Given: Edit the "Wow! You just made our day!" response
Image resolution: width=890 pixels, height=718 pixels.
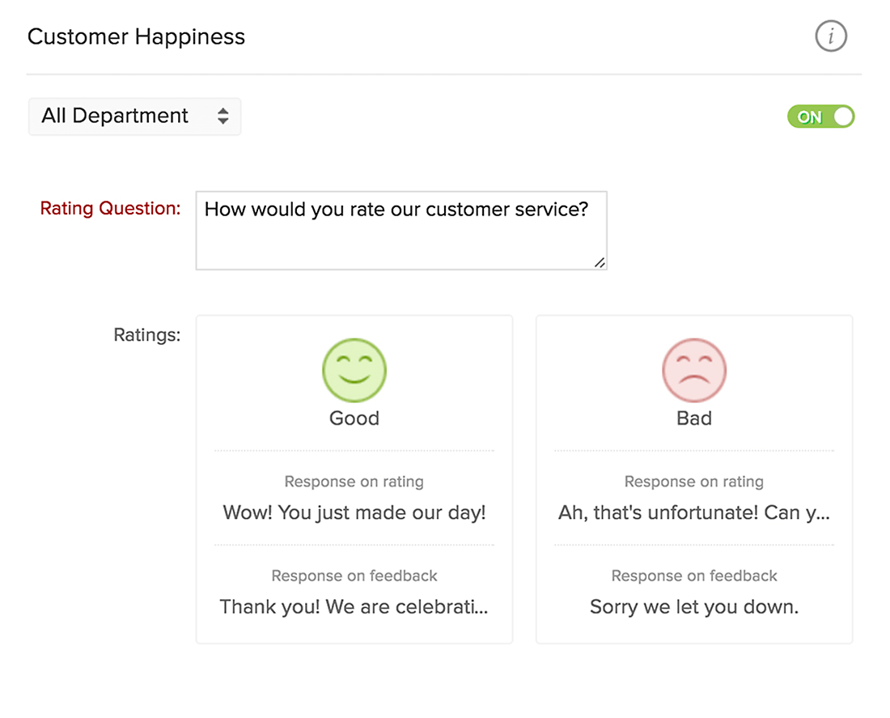Looking at the screenshot, I should click(354, 512).
